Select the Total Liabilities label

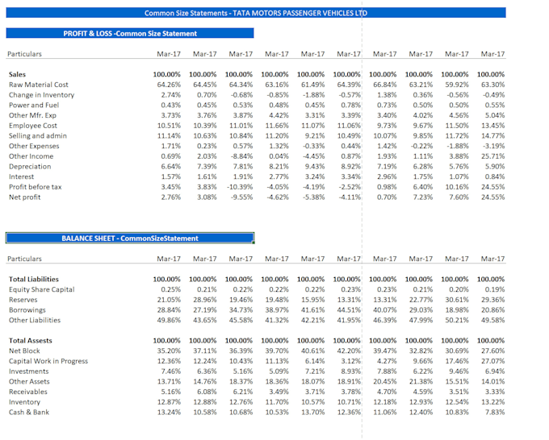[34, 280]
